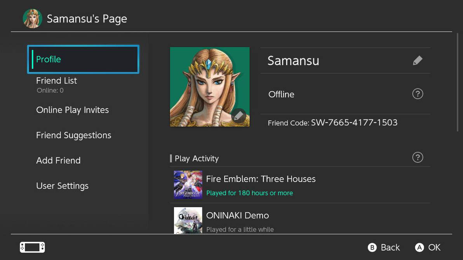Open Friend Suggestions in the sidebar
The height and width of the screenshot is (260, 463).
[x=73, y=135]
